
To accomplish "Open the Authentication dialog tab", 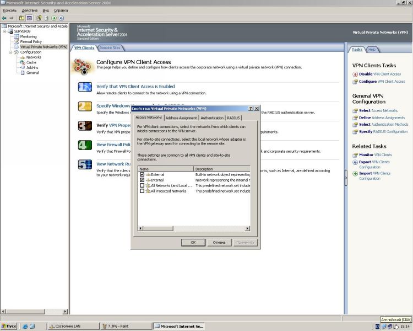I will tap(212, 118).
